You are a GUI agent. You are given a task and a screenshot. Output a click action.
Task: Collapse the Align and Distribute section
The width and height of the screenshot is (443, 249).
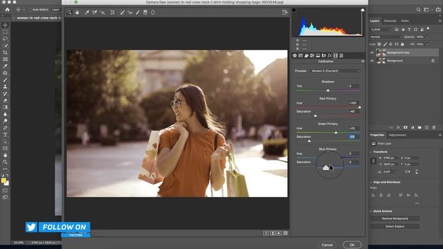click(371, 183)
